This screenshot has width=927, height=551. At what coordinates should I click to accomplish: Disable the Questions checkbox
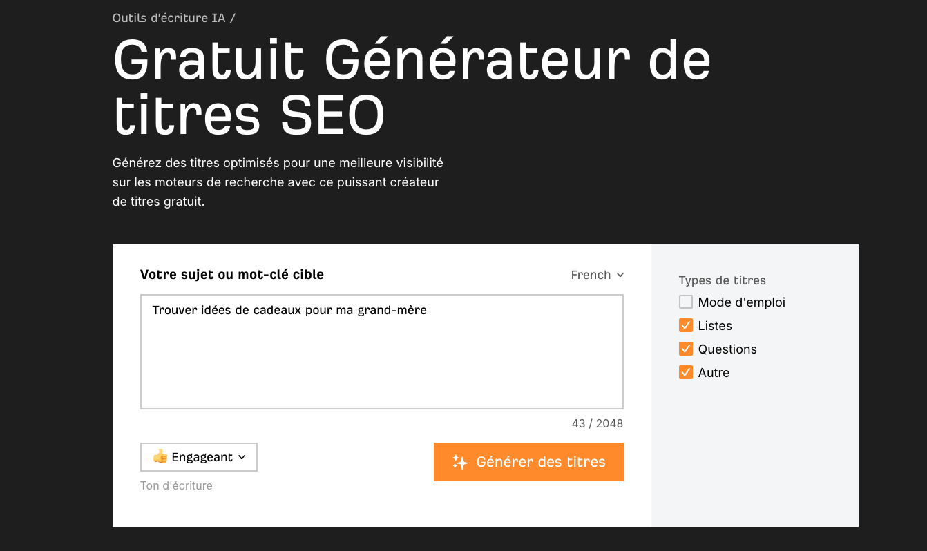(x=685, y=349)
